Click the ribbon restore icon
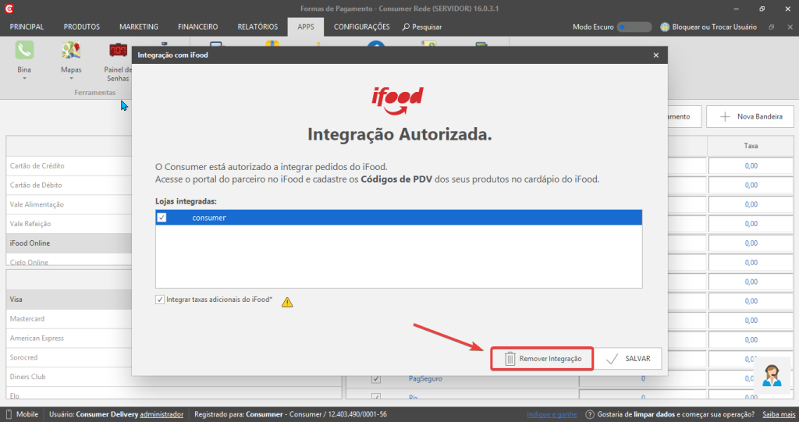Viewport: 799px width, 422px height. 772,27
